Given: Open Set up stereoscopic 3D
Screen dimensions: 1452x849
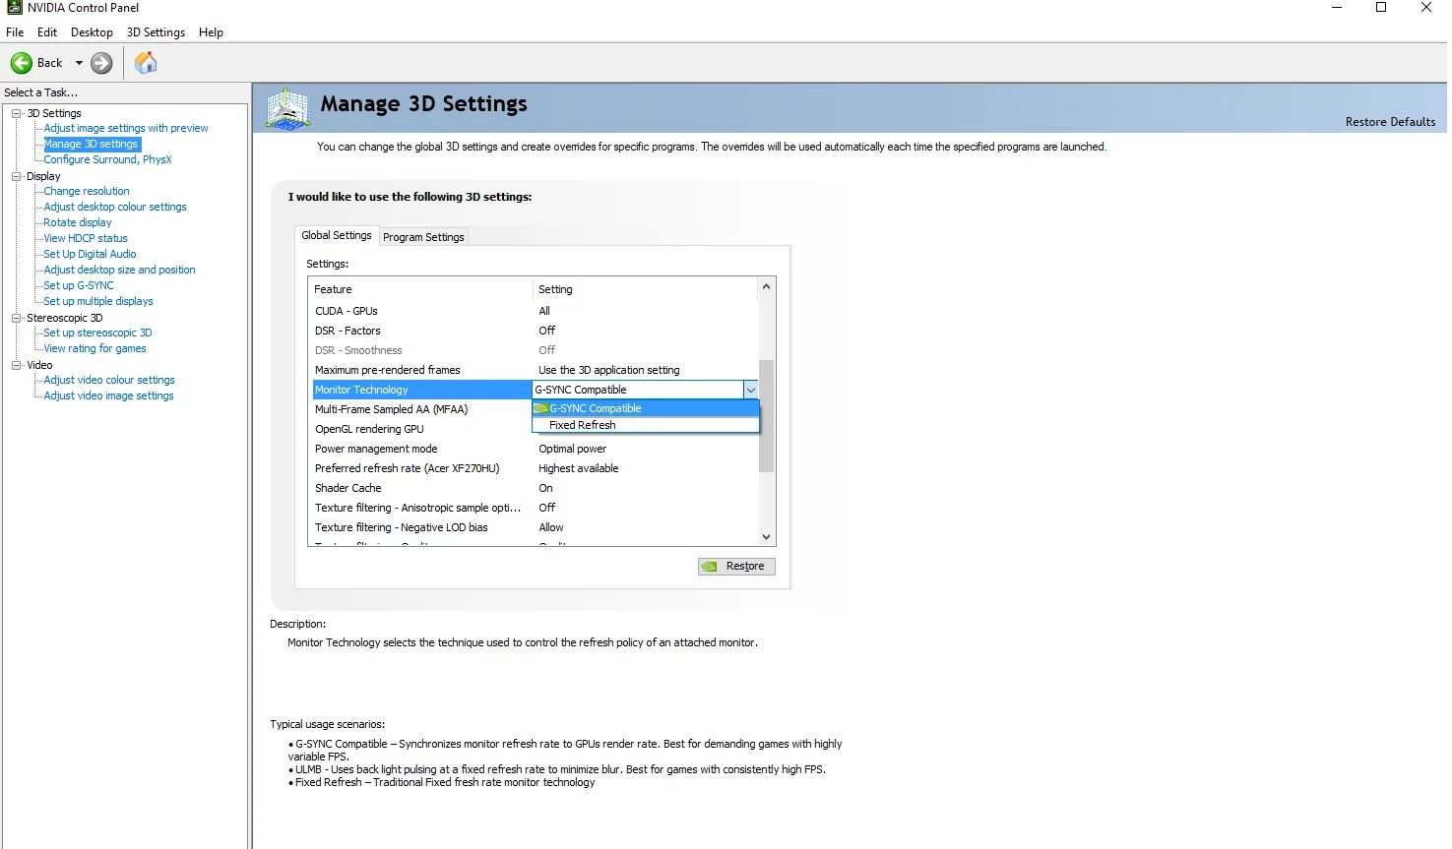Looking at the screenshot, I should click(97, 333).
